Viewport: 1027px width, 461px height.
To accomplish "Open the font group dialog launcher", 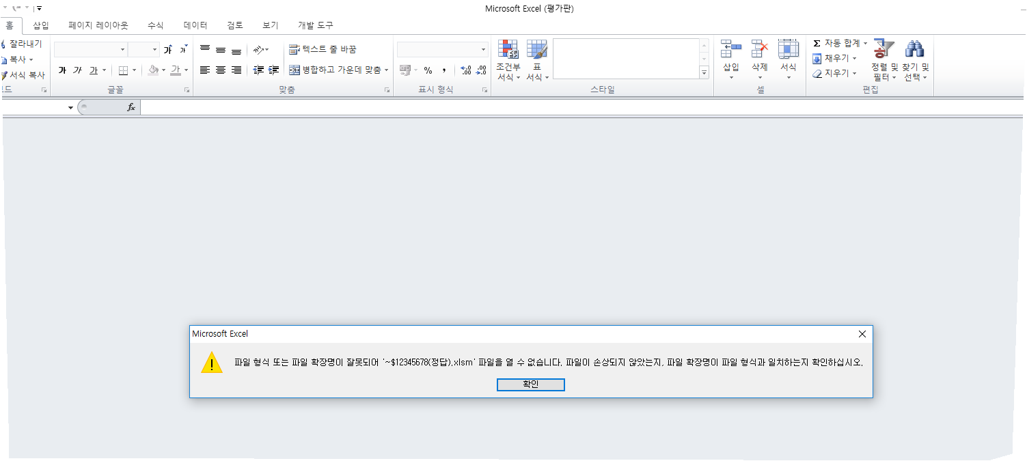I will click(187, 90).
